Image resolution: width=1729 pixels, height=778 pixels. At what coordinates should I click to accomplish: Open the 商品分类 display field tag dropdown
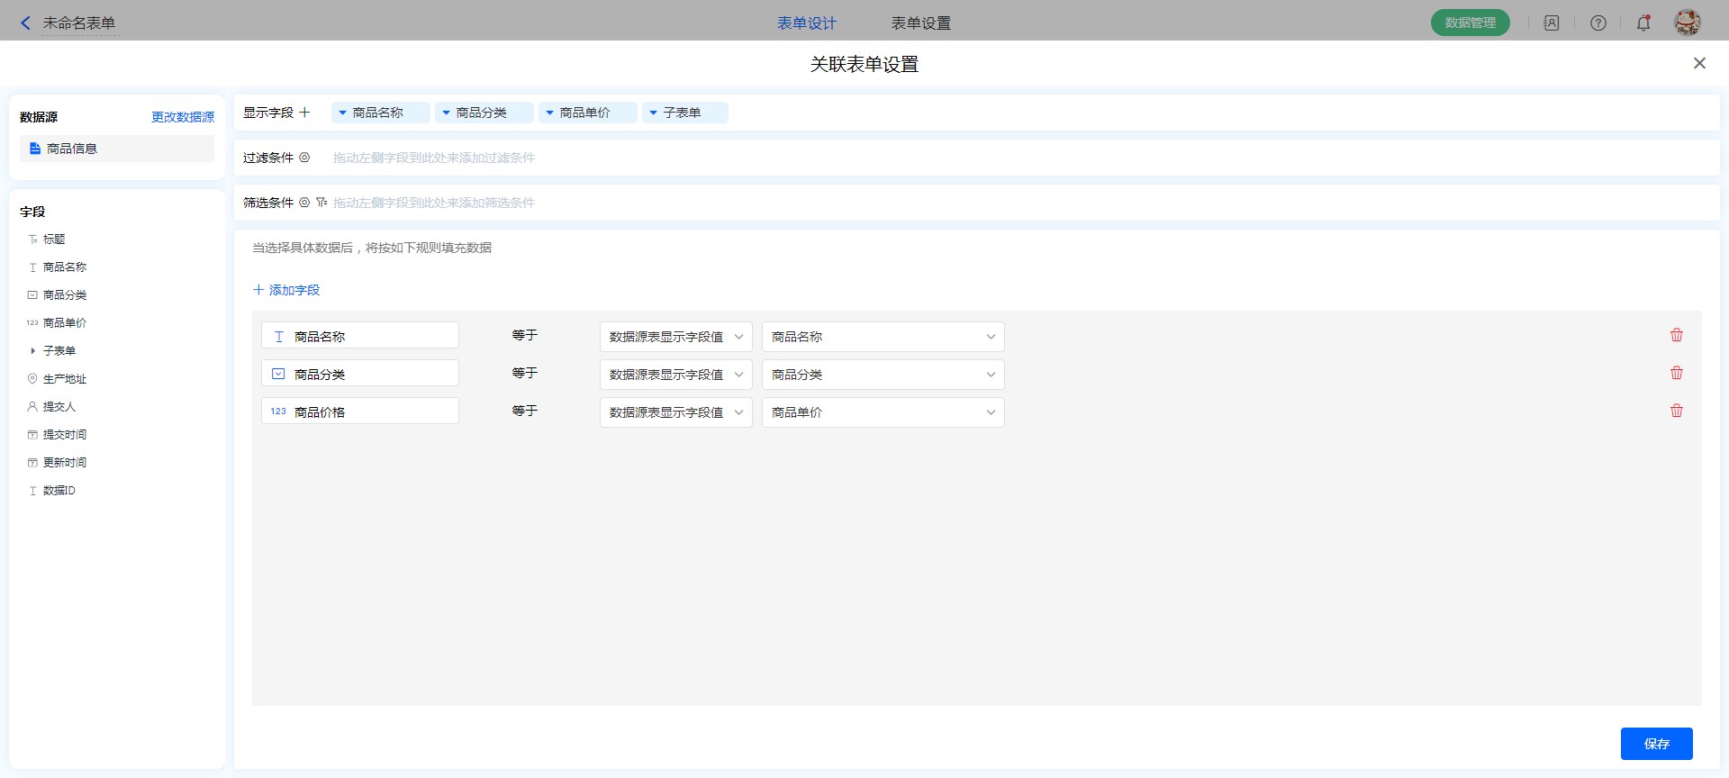[447, 113]
